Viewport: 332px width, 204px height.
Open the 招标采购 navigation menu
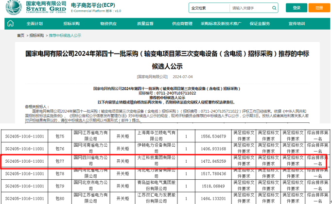(x=71, y=23)
